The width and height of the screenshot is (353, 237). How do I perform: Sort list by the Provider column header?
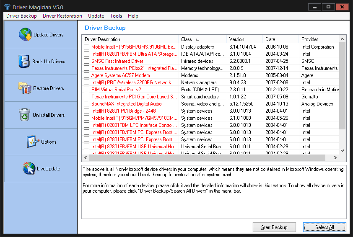pos(319,39)
